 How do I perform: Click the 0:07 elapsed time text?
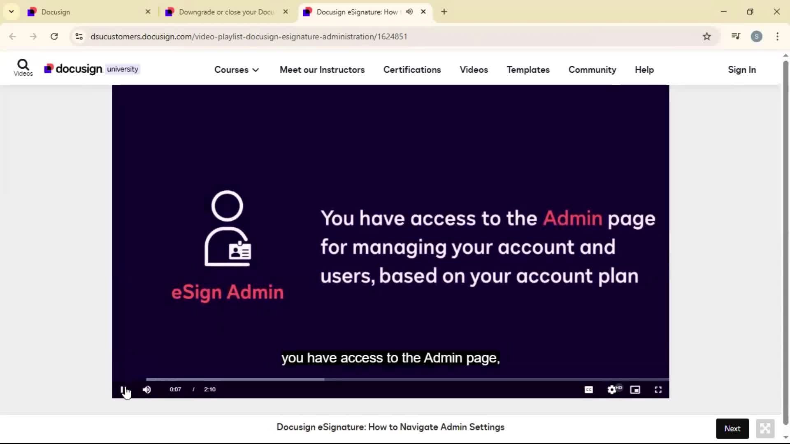[175, 389]
